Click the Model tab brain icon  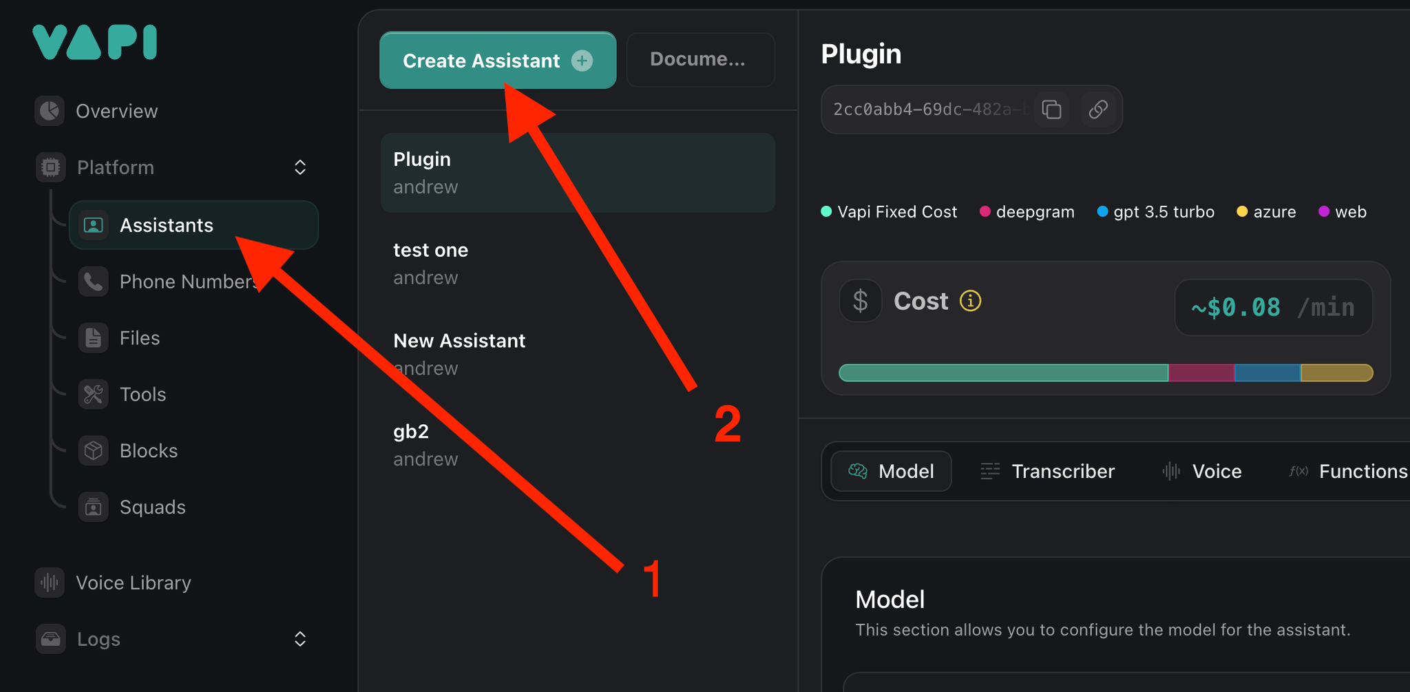(858, 471)
